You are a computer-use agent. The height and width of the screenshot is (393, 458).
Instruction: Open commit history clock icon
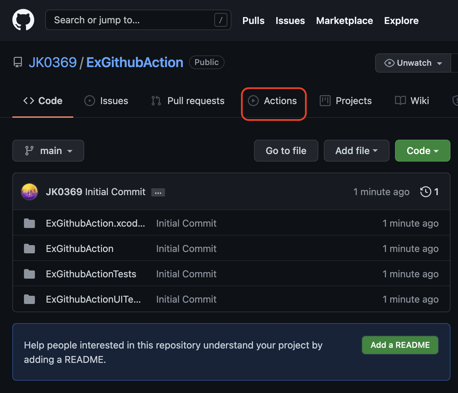[425, 192]
